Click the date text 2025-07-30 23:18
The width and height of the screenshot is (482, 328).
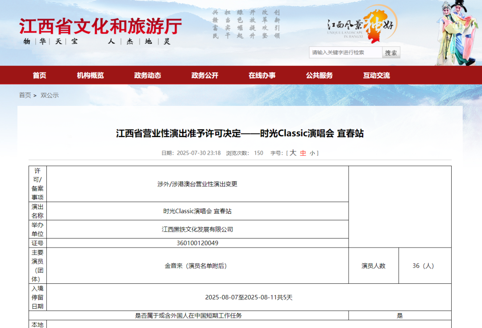point(199,153)
